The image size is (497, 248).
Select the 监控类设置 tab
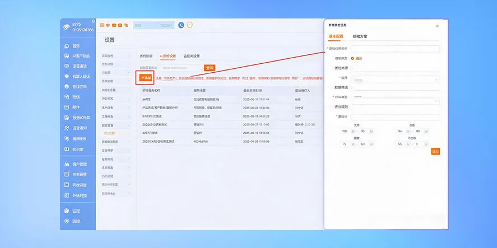click(192, 56)
